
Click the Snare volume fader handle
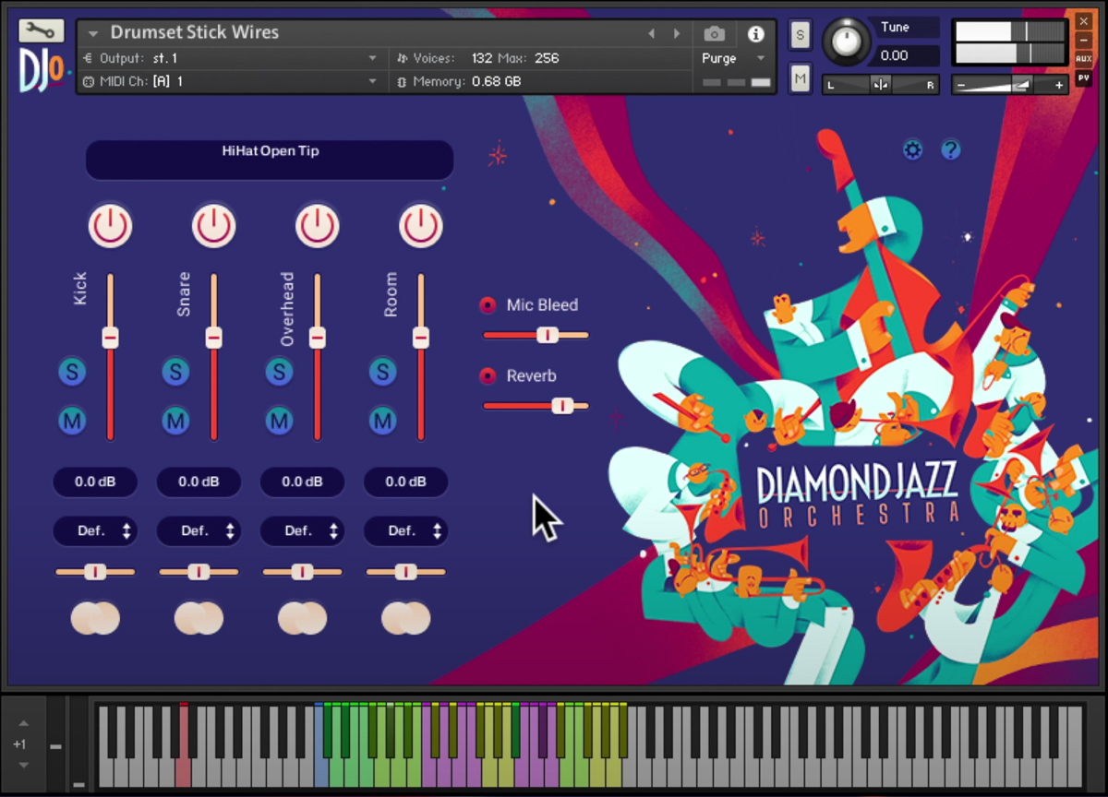(x=213, y=338)
